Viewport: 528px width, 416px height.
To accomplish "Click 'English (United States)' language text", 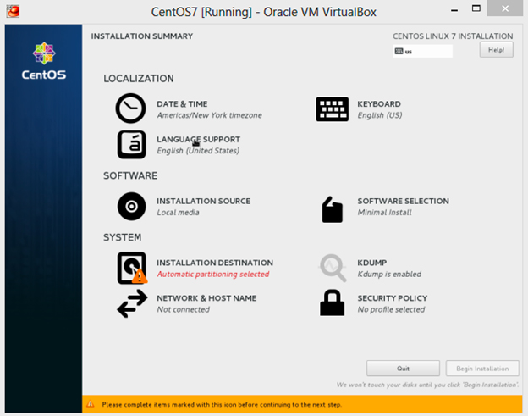I will (x=198, y=151).
